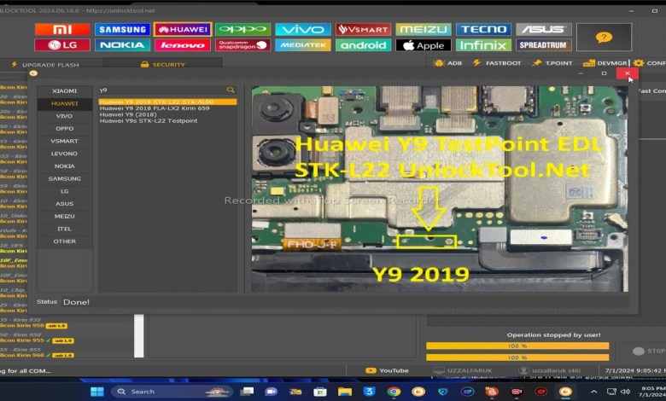Select the Huawei brand logo
666x401 pixels.
(183, 29)
